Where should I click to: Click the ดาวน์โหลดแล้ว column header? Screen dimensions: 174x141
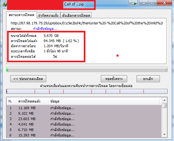tap(32, 101)
